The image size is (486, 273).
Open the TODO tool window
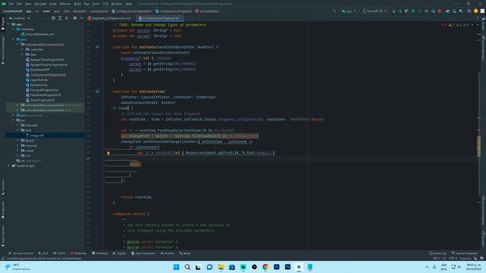(59, 253)
